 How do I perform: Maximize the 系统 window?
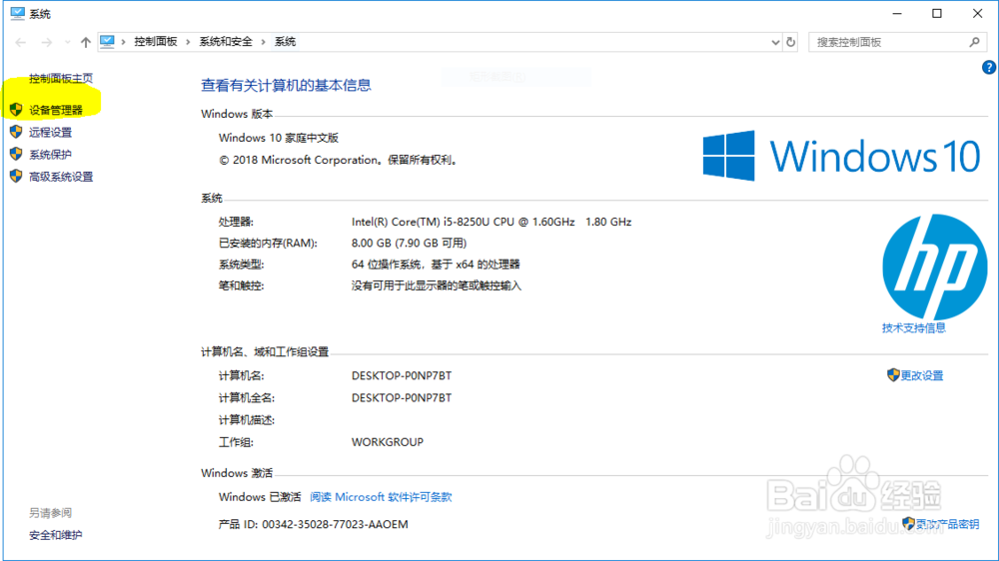tap(937, 13)
